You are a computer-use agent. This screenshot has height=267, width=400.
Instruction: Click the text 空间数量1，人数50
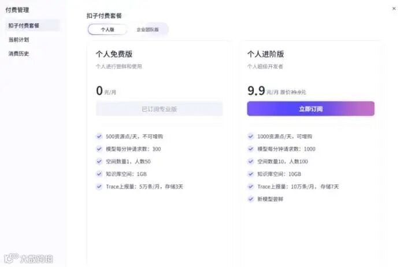(x=128, y=161)
